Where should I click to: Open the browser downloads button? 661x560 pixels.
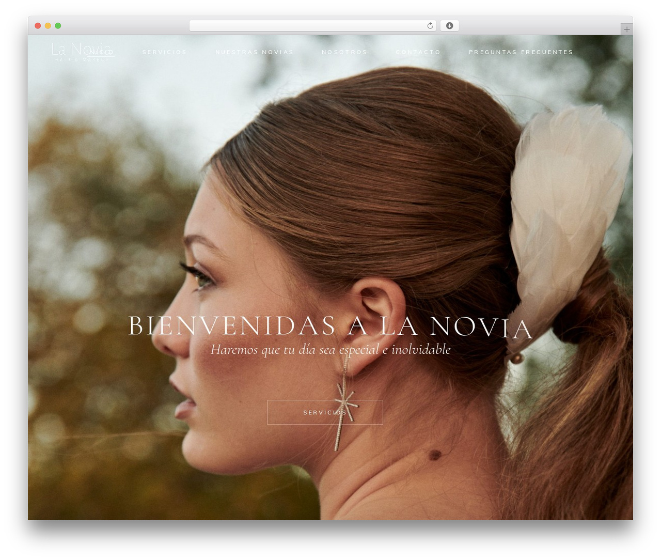pyautogui.click(x=449, y=26)
